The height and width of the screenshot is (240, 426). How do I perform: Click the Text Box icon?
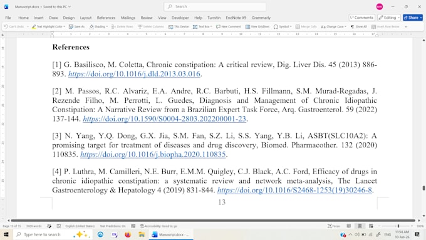click(195, 27)
